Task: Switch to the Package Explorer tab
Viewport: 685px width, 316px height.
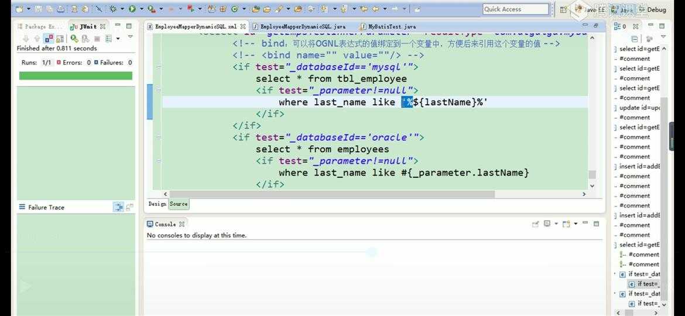Action: click(39, 26)
